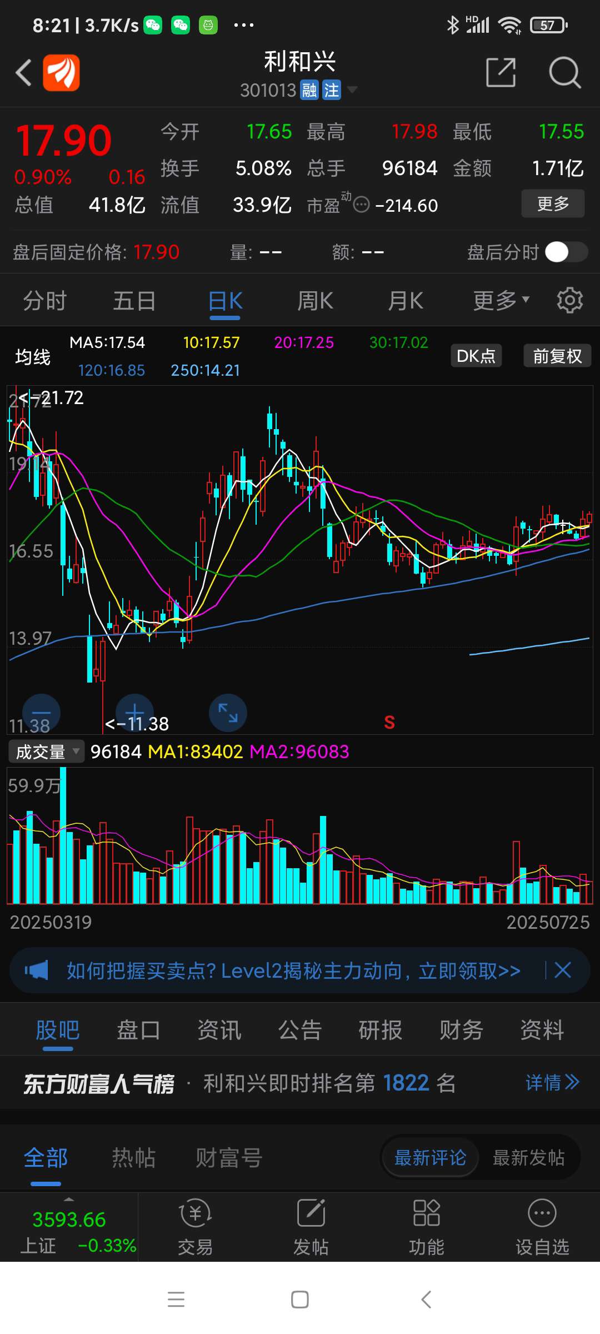Tap the stock name 利和兴
The image size is (600, 1334).
300,62
